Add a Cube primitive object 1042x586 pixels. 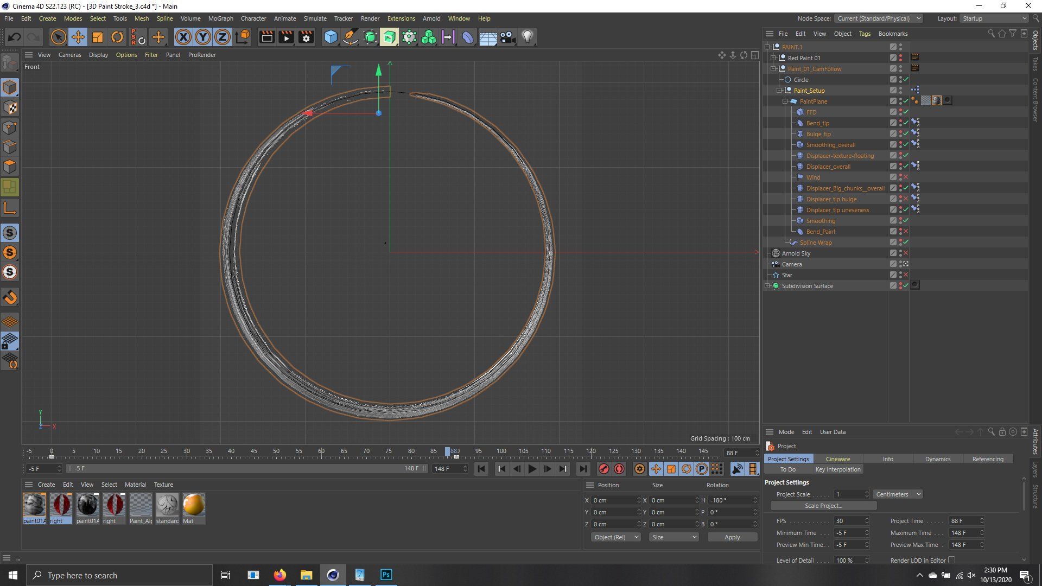click(331, 37)
